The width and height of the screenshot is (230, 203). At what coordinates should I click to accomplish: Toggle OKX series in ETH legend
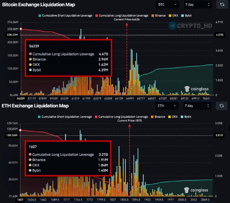pos(173,117)
